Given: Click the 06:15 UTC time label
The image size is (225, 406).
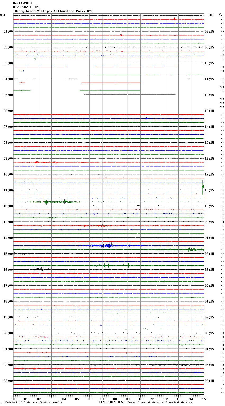Looking at the screenshot, I should click(x=209, y=381).
